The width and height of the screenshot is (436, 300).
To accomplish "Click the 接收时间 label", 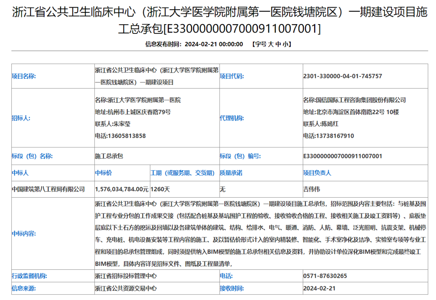I will coord(232,289).
